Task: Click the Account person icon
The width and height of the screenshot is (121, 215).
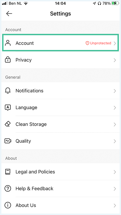Action: (x=8, y=43)
